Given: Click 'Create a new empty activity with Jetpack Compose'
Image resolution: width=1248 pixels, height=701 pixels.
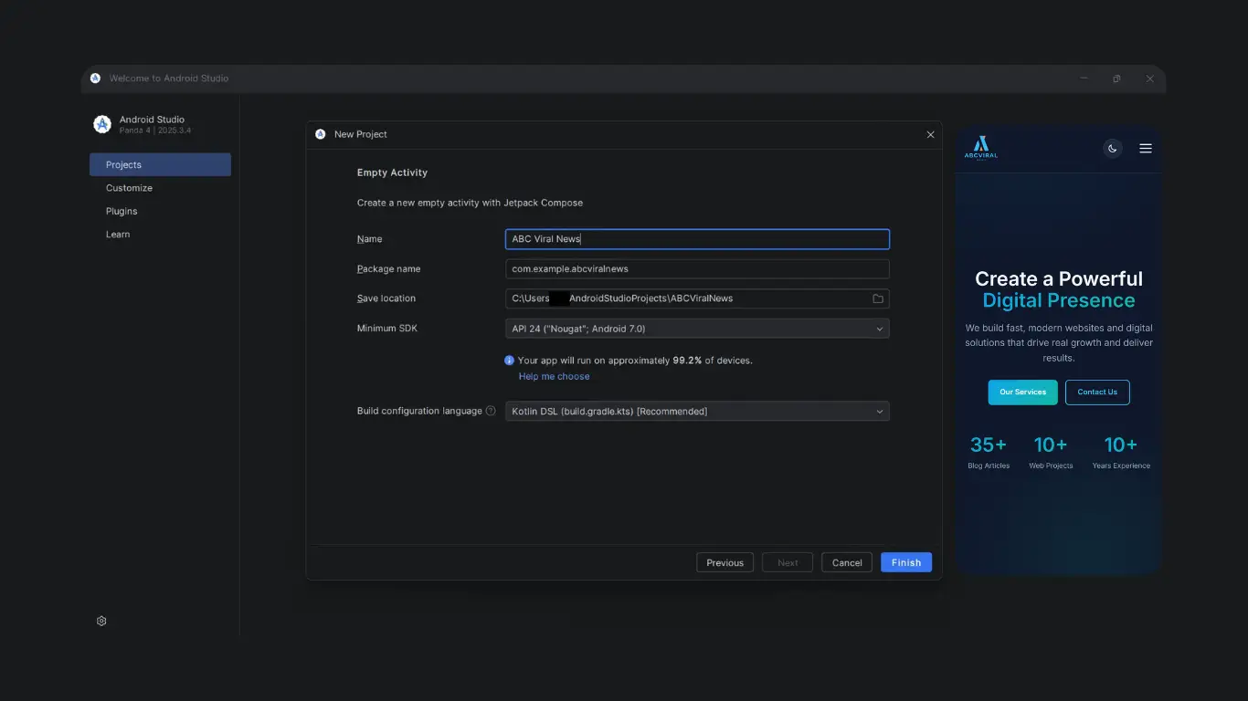Looking at the screenshot, I should pos(470,203).
